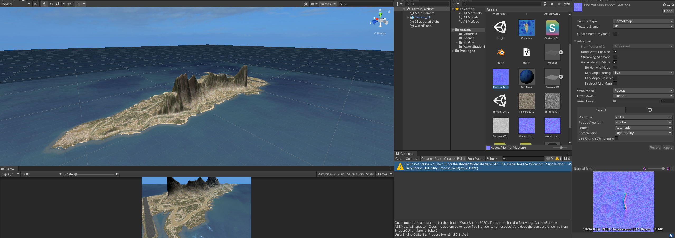
Task: Expand the Packages folder in Project
Action: pos(453,51)
